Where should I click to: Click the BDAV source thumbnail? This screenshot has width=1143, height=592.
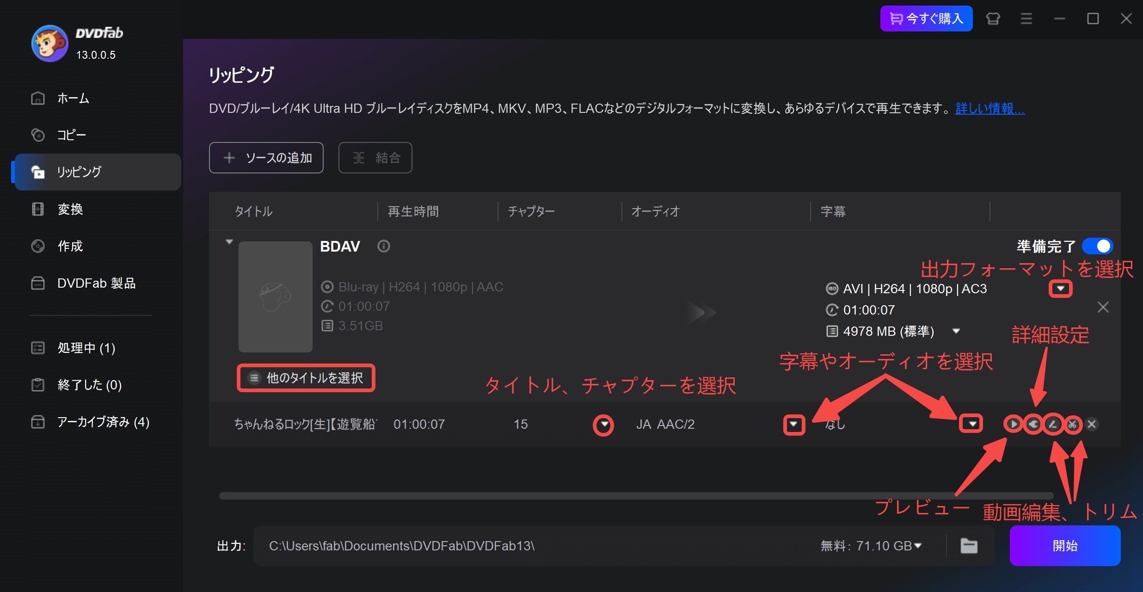coord(276,296)
